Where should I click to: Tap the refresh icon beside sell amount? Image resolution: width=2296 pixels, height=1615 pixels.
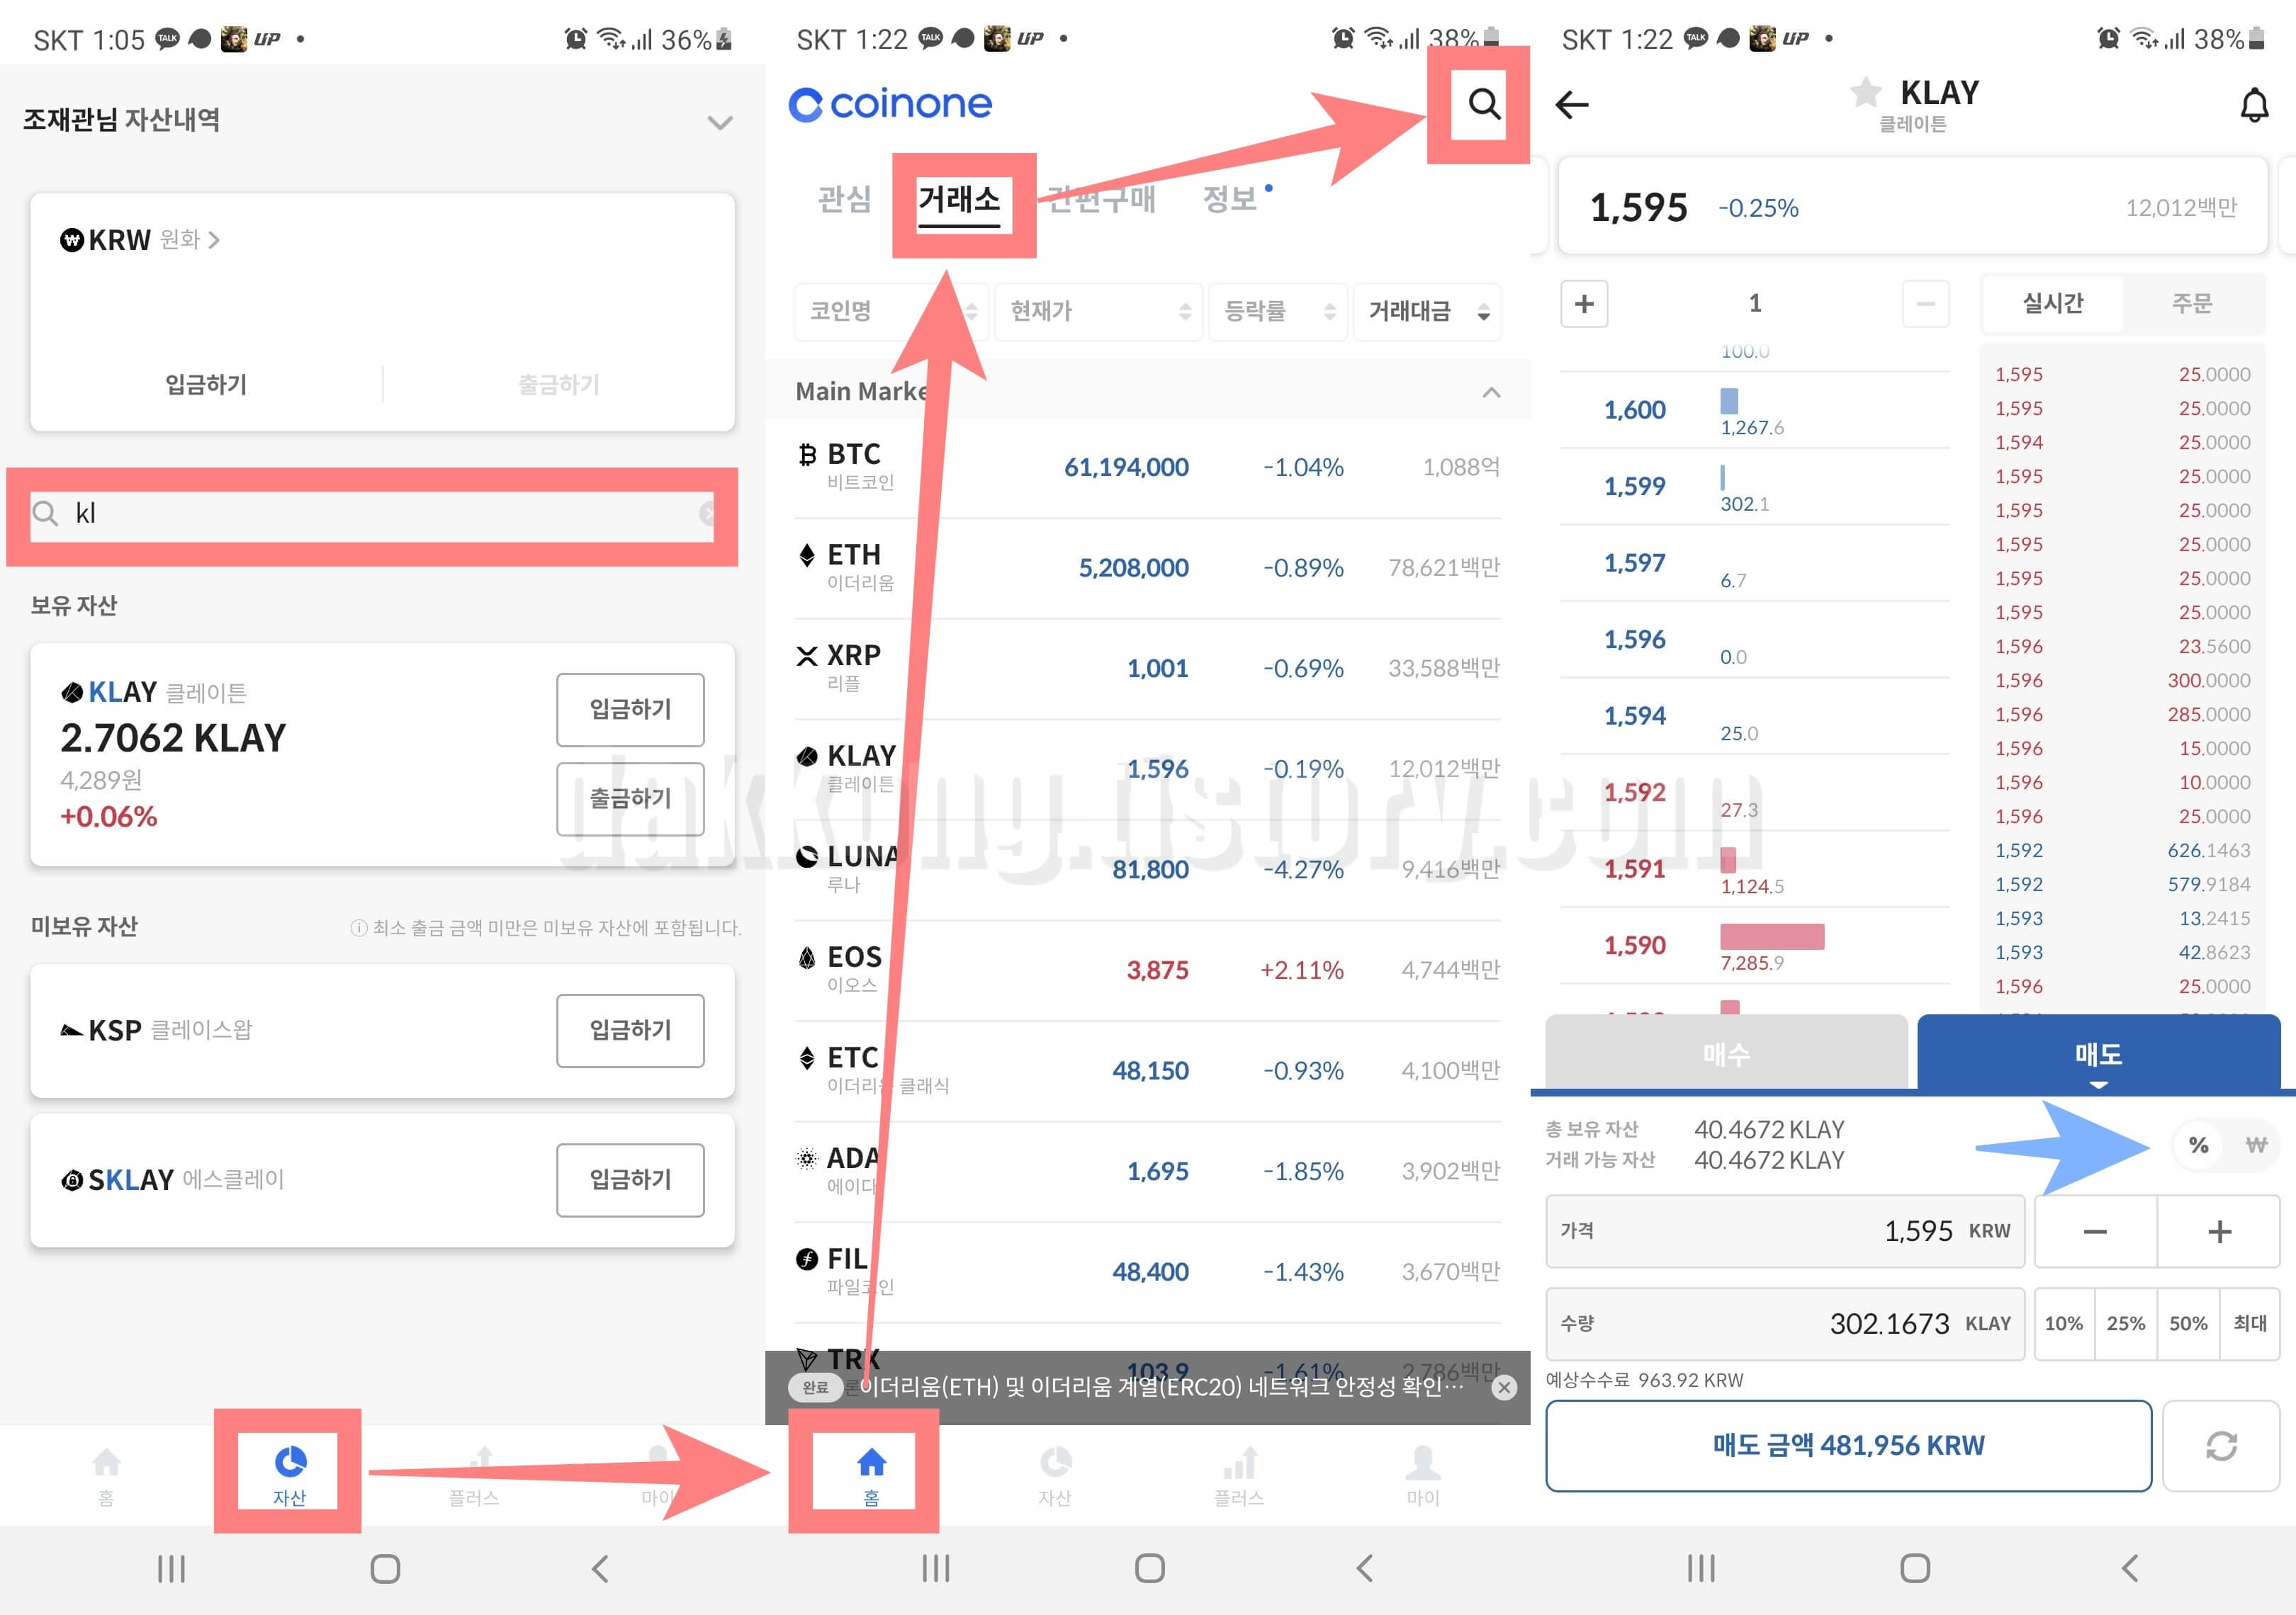pyautogui.click(x=2221, y=1445)
